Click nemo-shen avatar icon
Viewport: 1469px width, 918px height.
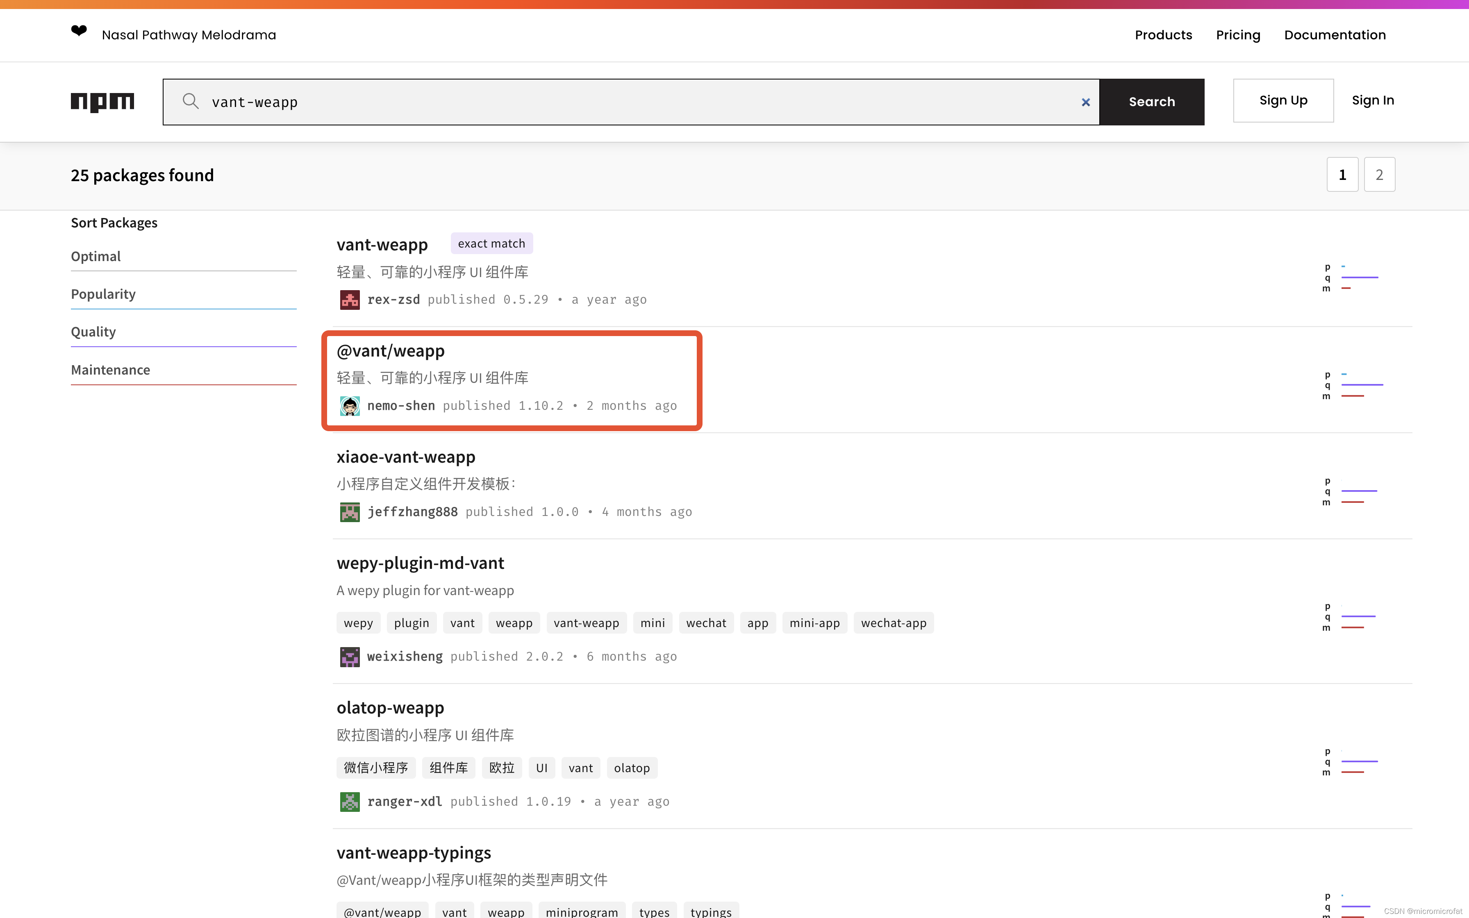tap(350, 406)
